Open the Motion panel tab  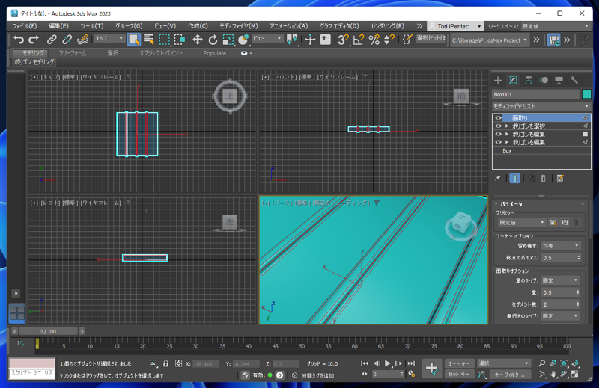[x=544, y=80]
